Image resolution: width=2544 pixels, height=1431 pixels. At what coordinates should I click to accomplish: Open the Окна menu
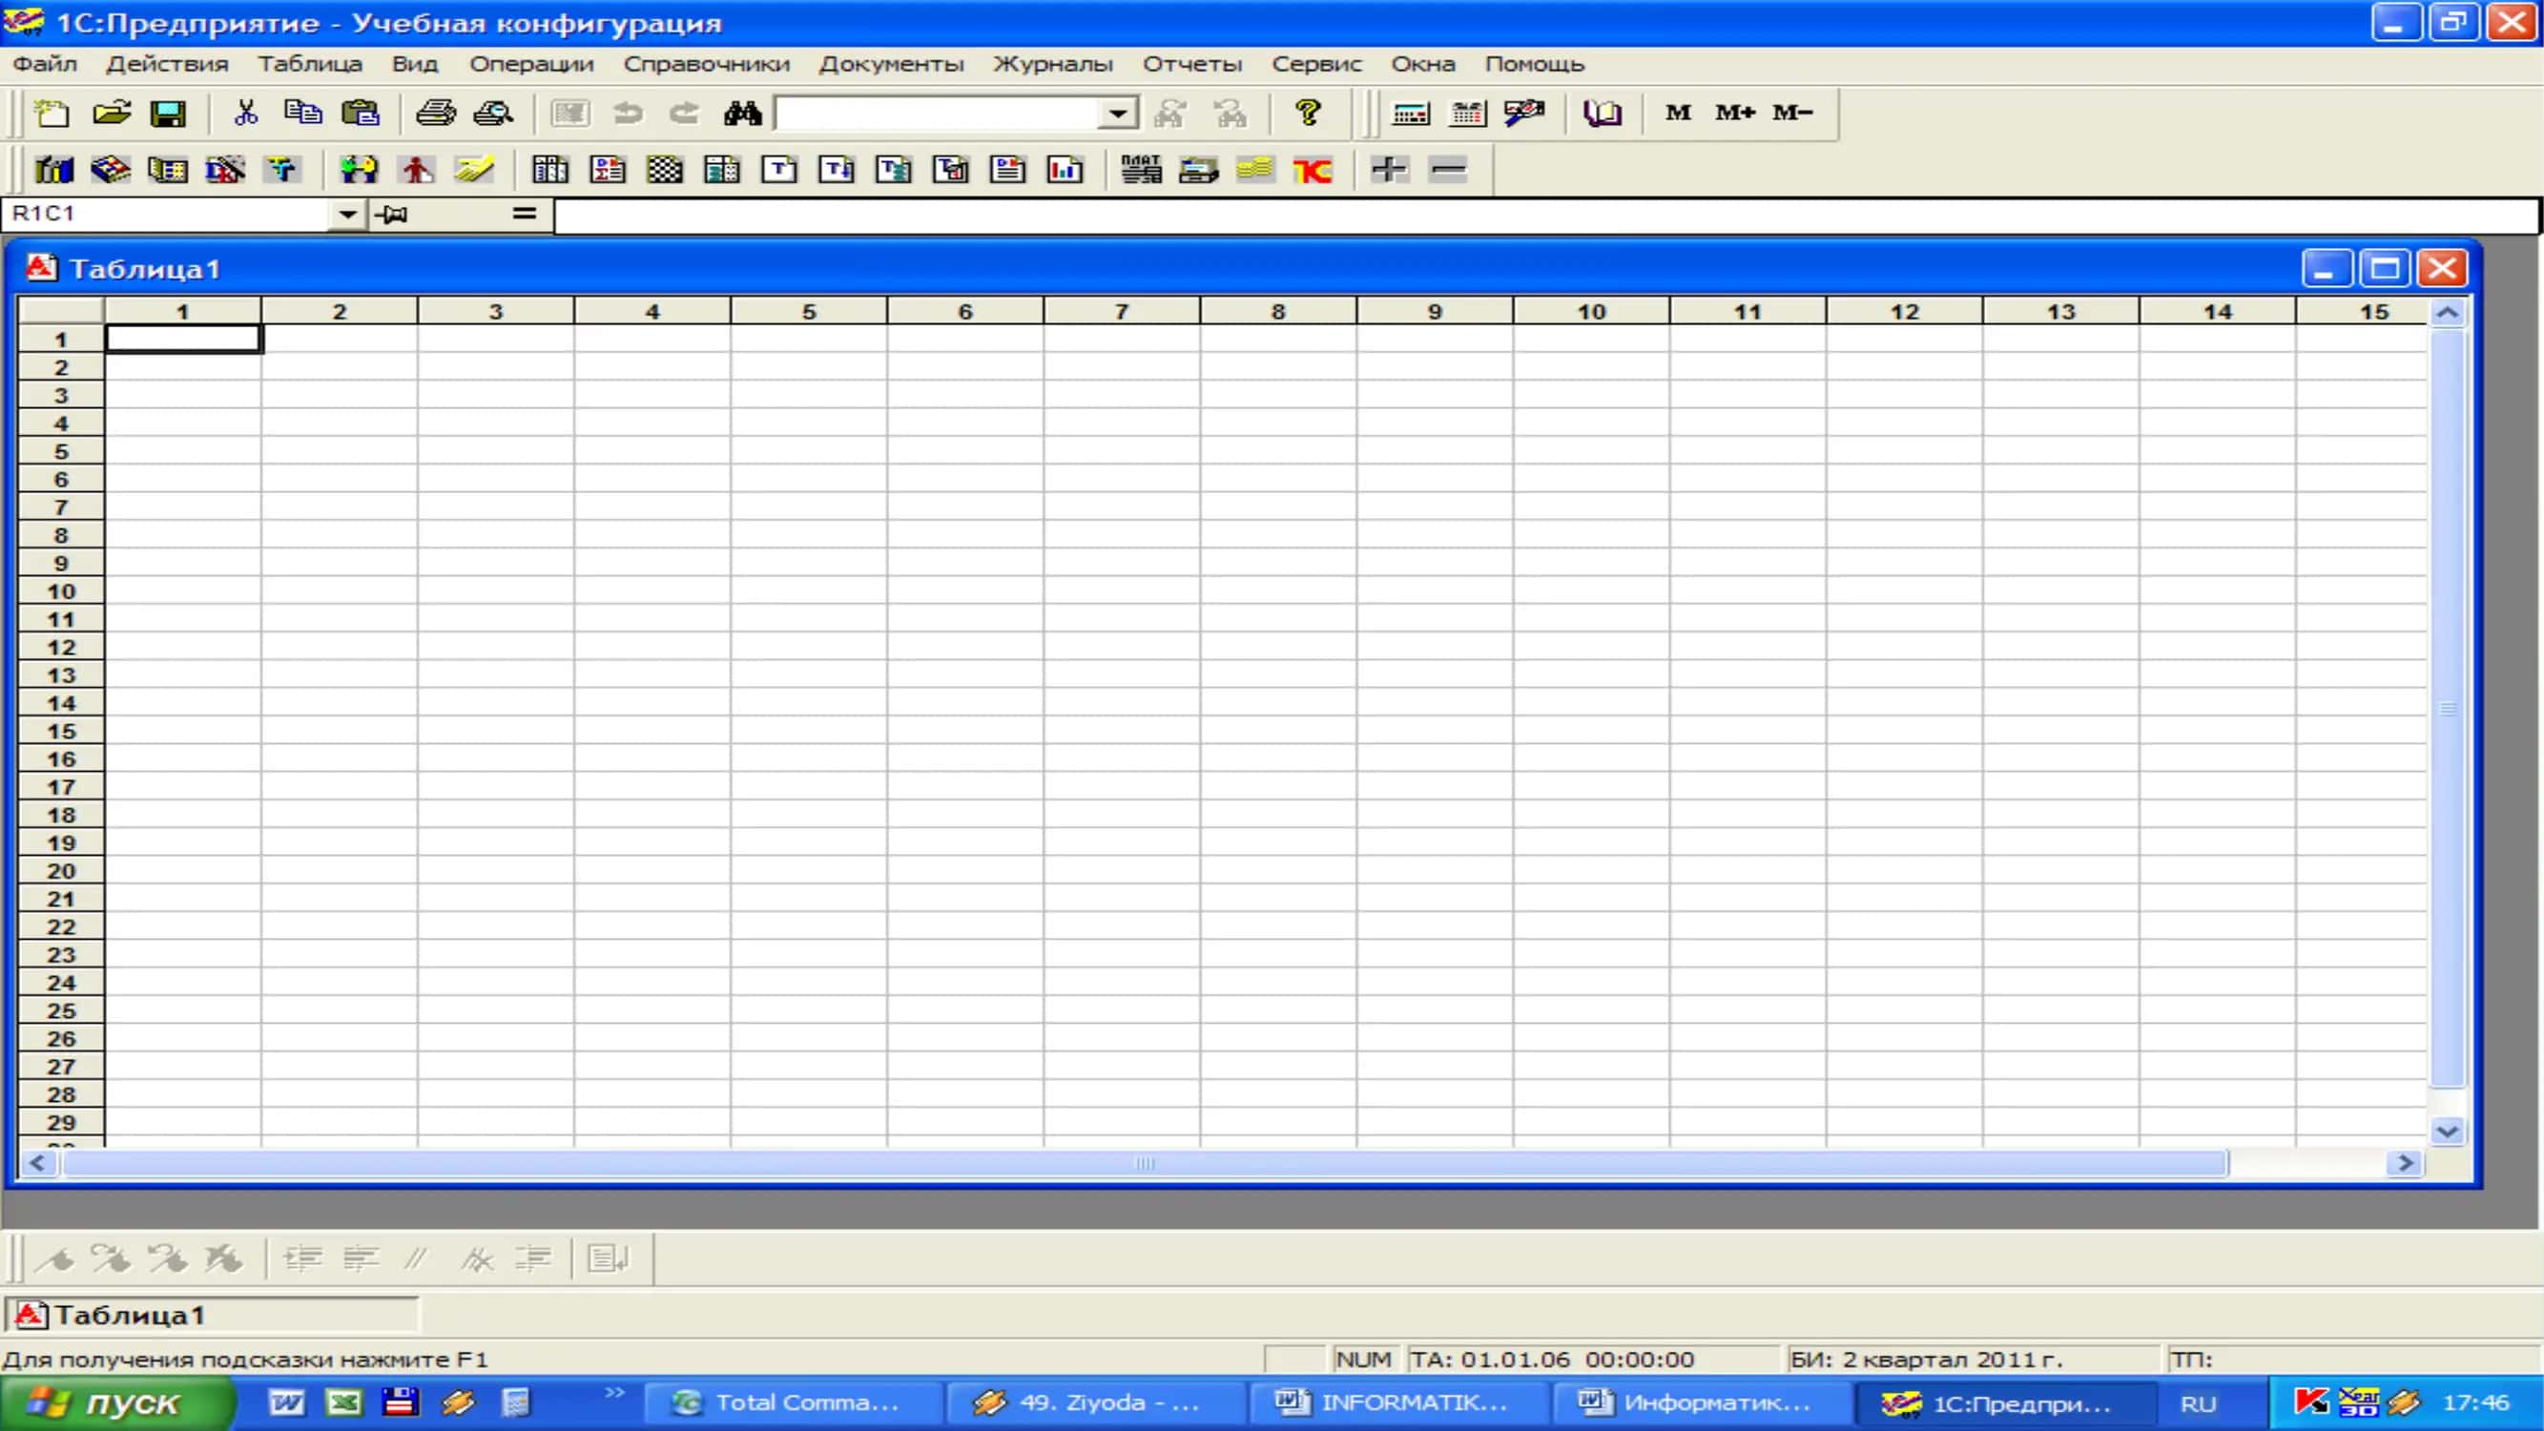point(1423,64)
